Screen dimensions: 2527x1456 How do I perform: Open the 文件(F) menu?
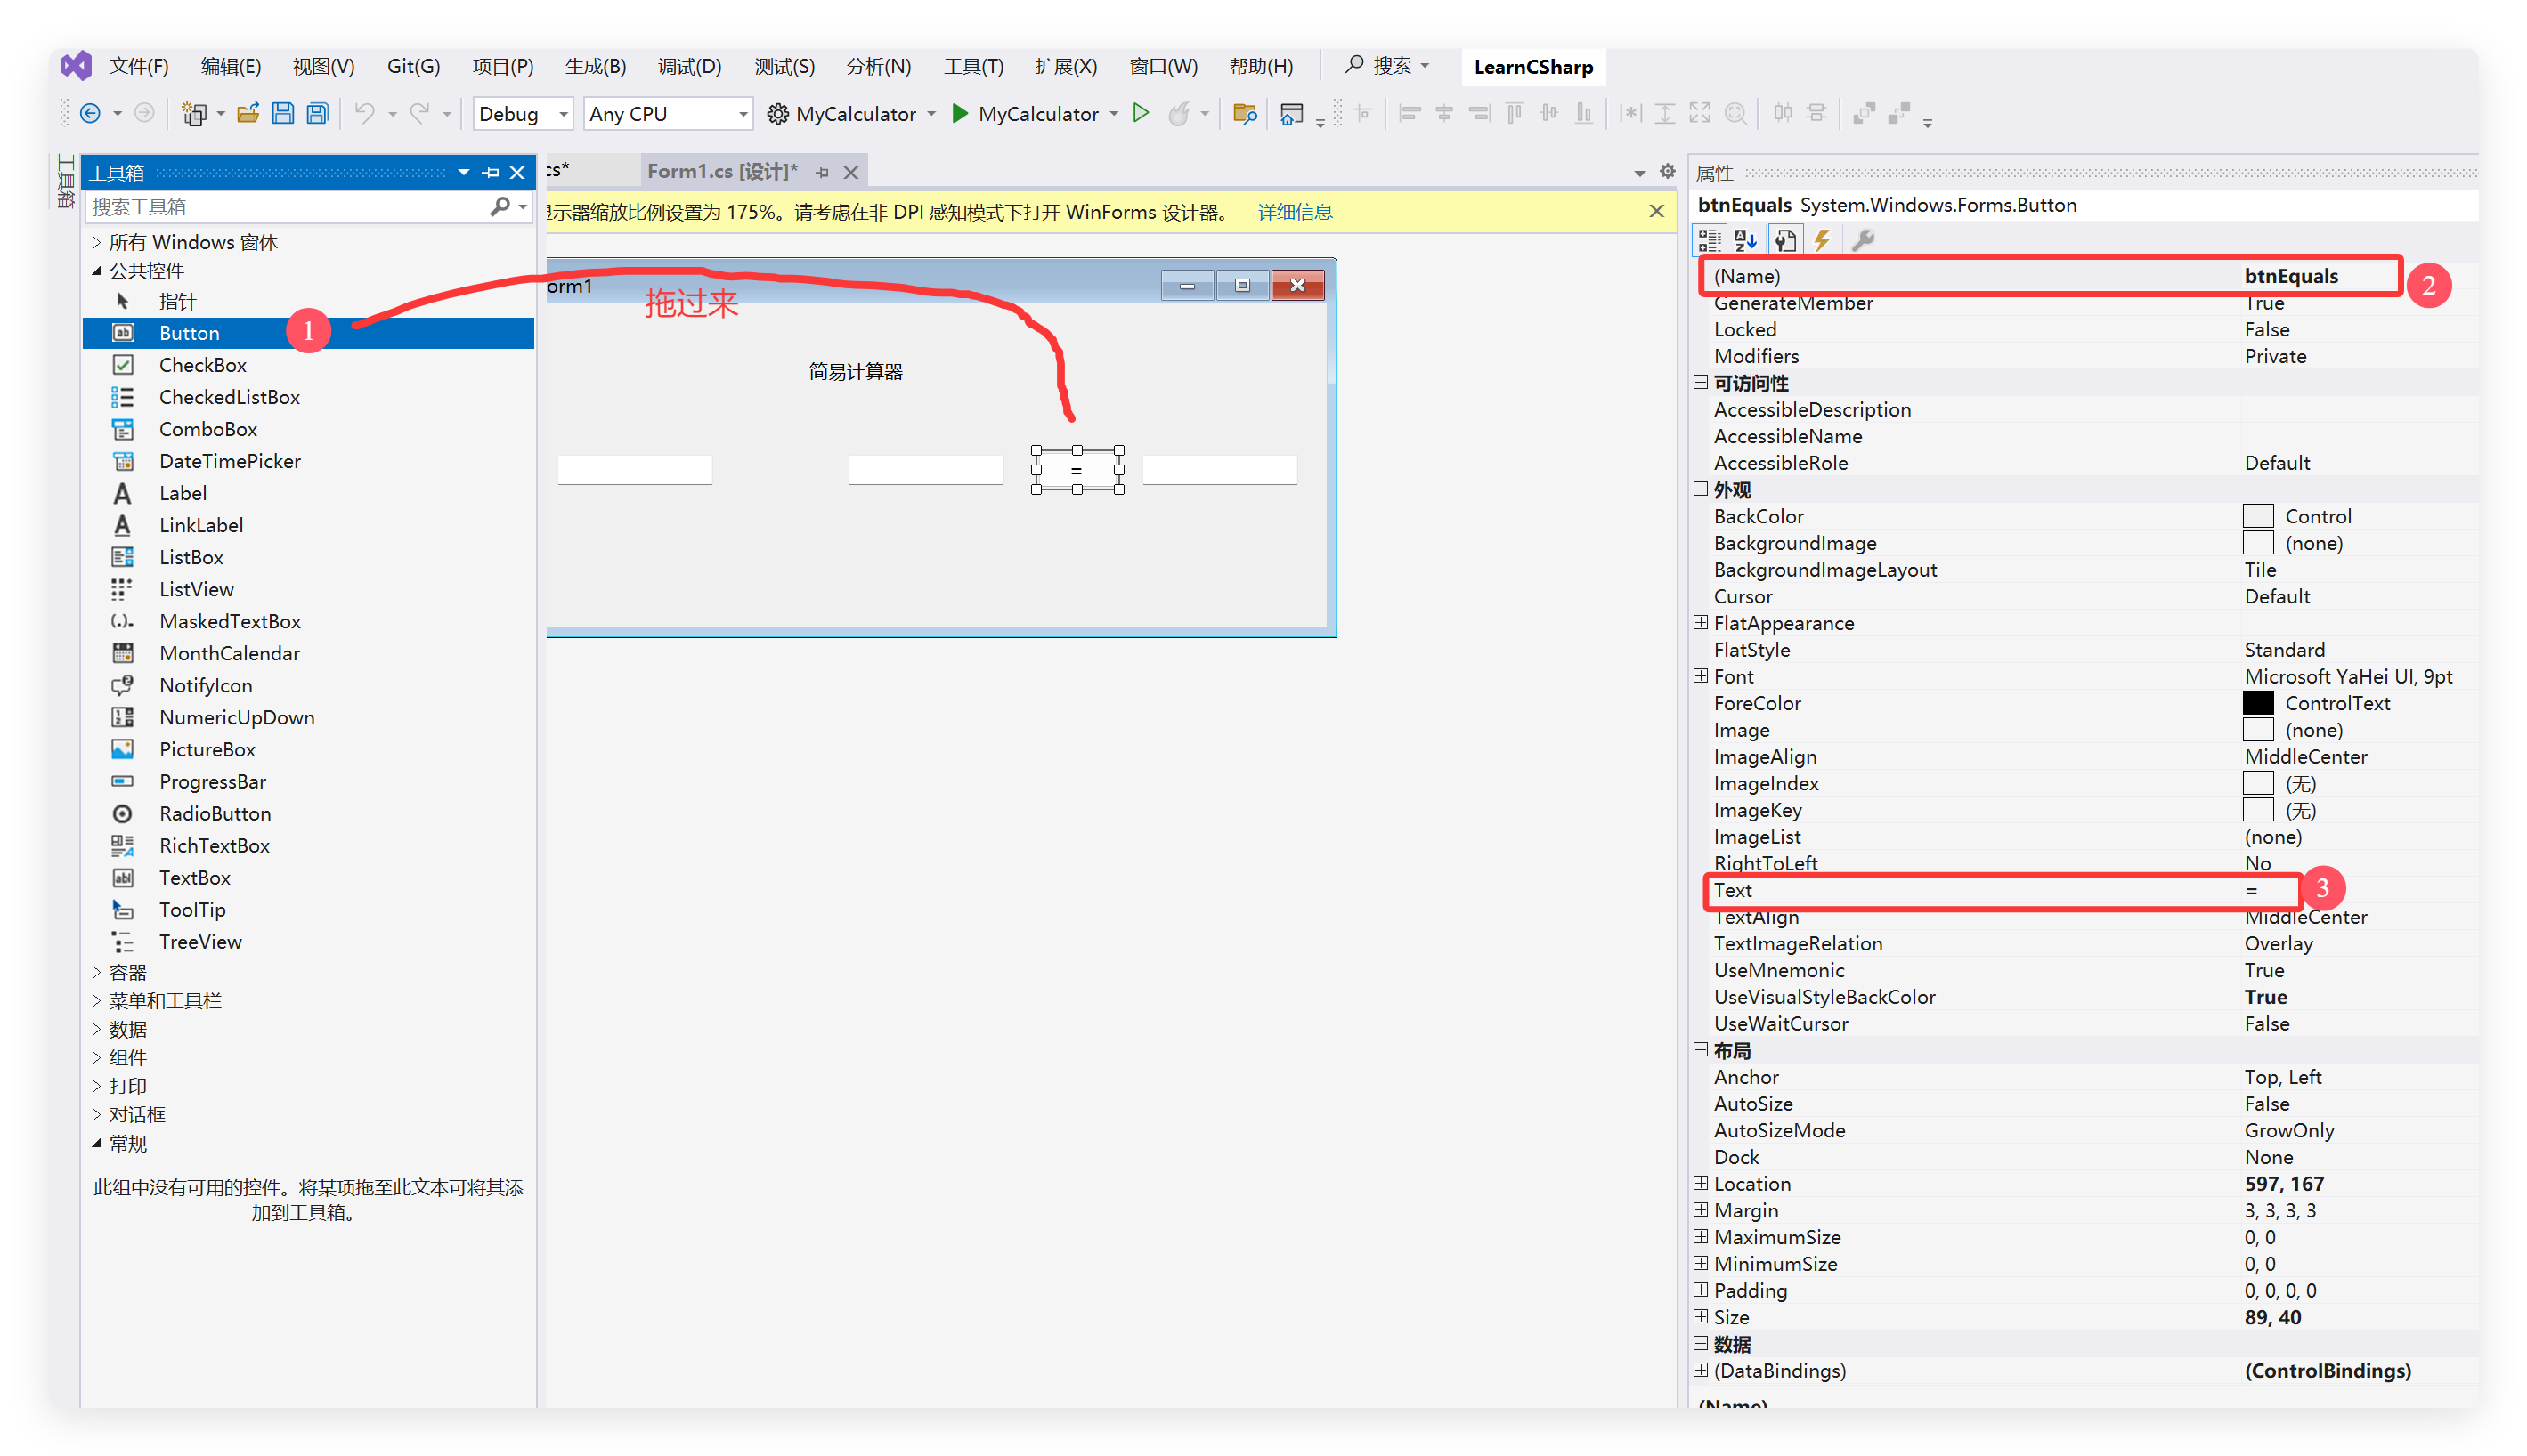point(139,66)
